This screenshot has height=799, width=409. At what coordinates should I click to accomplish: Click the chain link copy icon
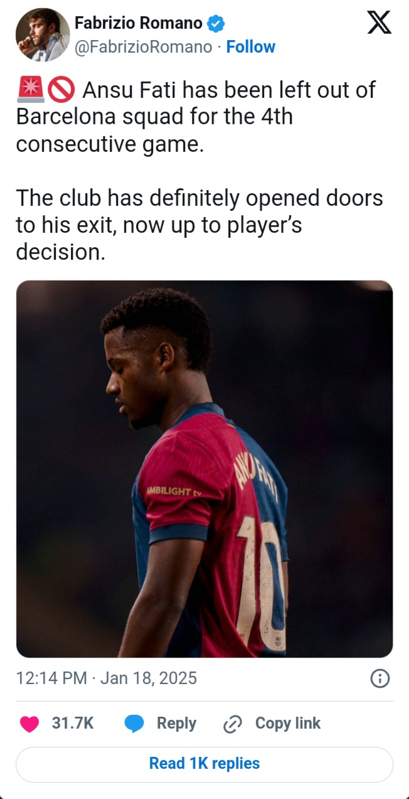[233, 724]
